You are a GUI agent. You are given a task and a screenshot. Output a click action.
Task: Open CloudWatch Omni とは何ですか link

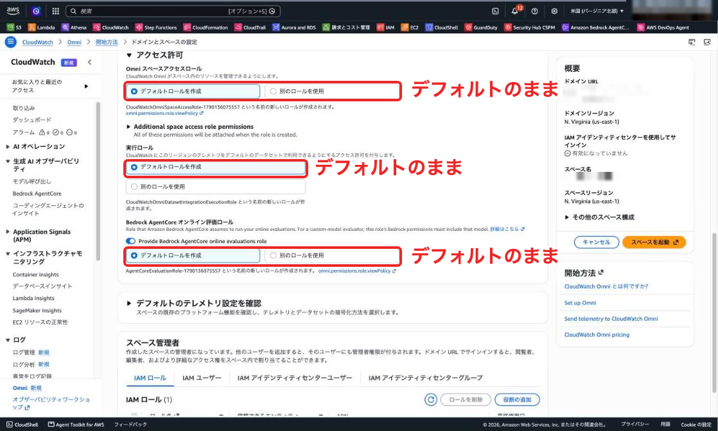pos(606,287)
